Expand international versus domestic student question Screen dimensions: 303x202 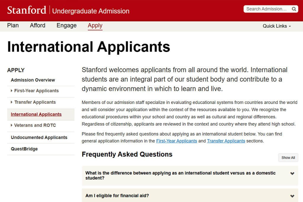click(x=190, y=176)
